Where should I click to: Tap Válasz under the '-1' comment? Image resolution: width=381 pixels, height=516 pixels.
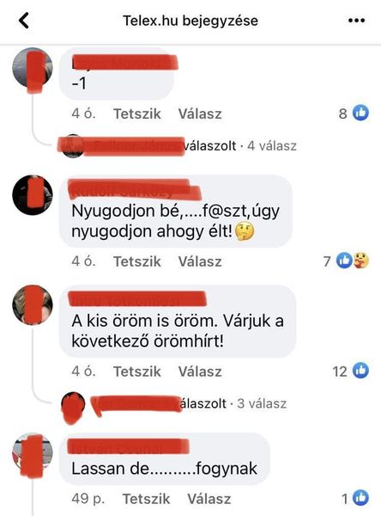[x=200, y=114]
